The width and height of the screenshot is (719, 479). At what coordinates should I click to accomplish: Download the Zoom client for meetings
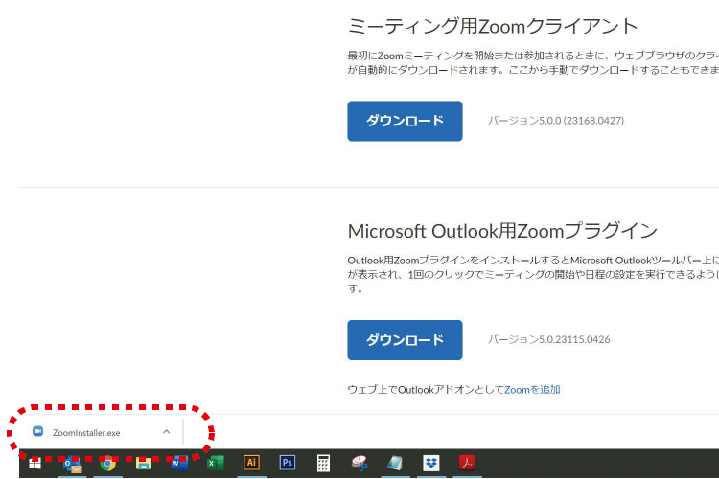[x=405, y=121]
